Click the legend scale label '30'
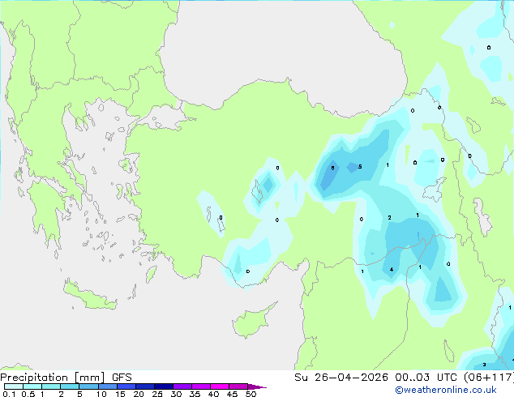The width and height of the screenshot is (514, 397). click(x=176, y=394)
